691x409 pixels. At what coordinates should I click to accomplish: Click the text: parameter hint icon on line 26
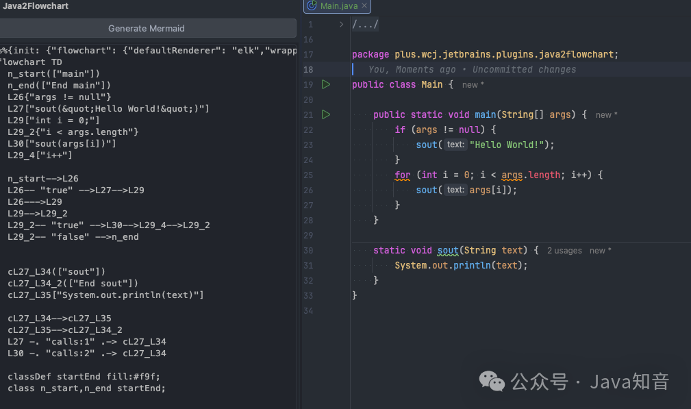[455, 190]
